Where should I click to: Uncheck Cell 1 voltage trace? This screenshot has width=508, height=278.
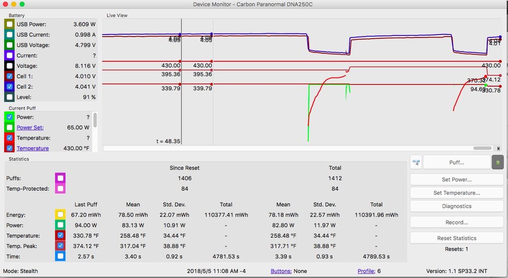(x=10, y=76)
